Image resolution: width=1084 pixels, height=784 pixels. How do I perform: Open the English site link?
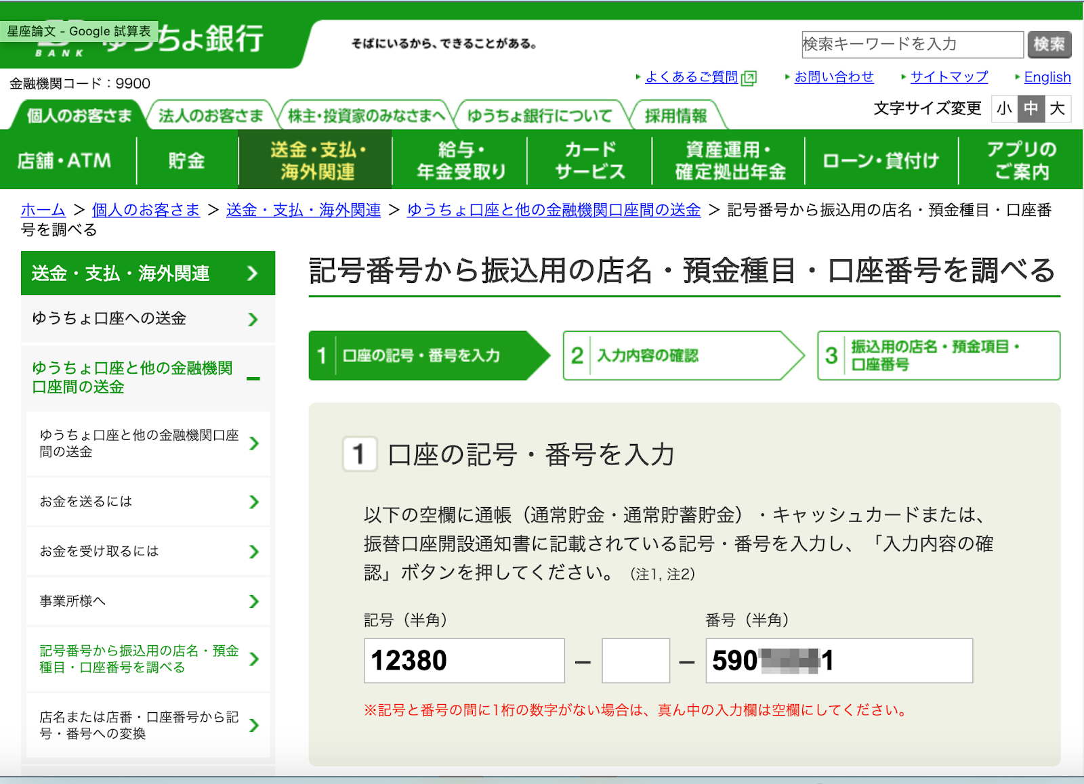pyautogui.click(x=1047, y=77)
